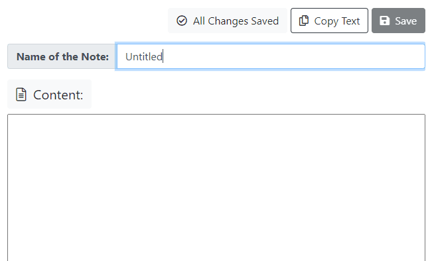Click the first line of the content editor
The width and height of the screenshot is (432, 261).
[216, 123]
